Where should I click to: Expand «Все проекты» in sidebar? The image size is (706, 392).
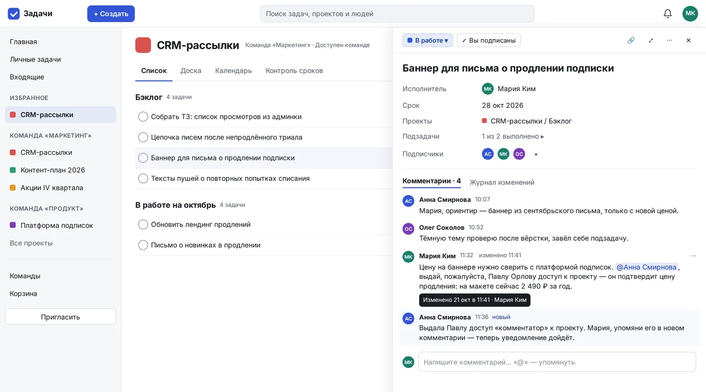coord(31,243)
